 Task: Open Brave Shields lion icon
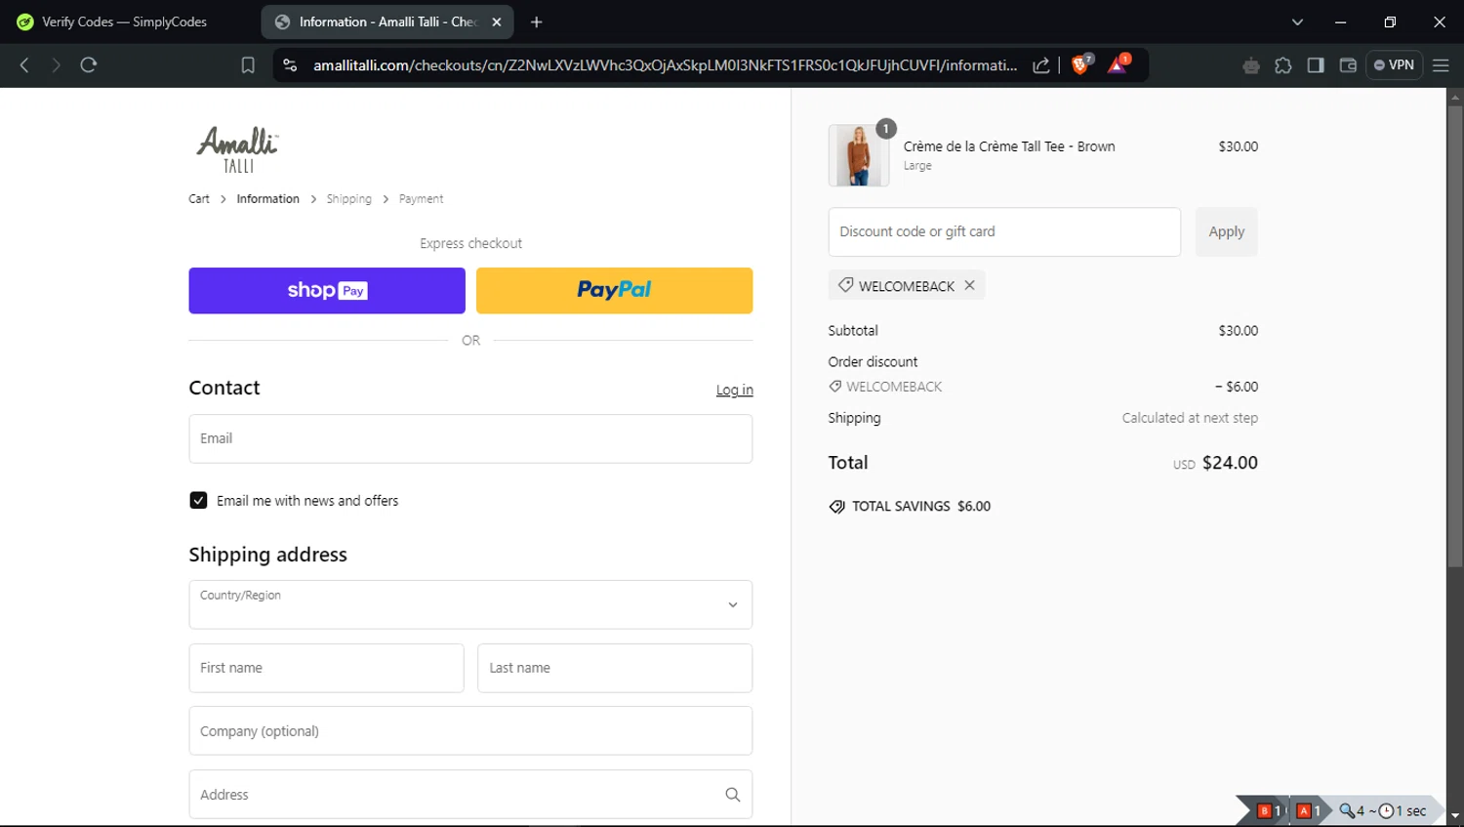pyautogui.click(x=1081, y=64)
